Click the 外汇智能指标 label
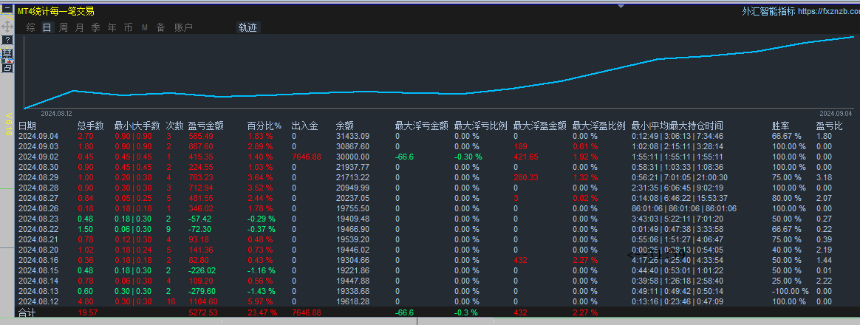Viewport: 860px width, 325px height. click(x=768, y=11)
